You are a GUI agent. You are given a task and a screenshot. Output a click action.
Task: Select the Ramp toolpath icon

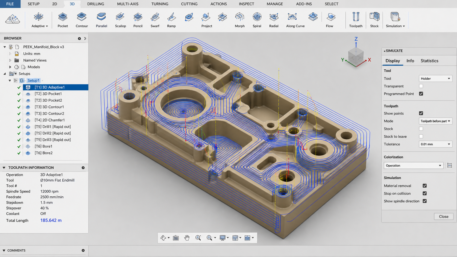coord(171,17)
